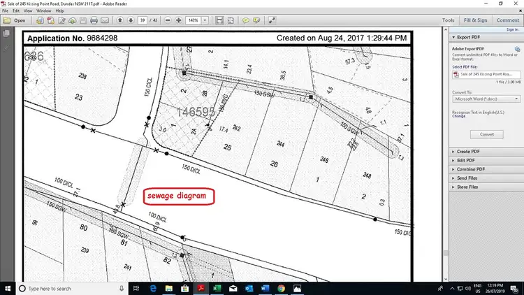The image size is (524, 295).
Task: Click the highlight text tool icon
Action: pos(257,21)
